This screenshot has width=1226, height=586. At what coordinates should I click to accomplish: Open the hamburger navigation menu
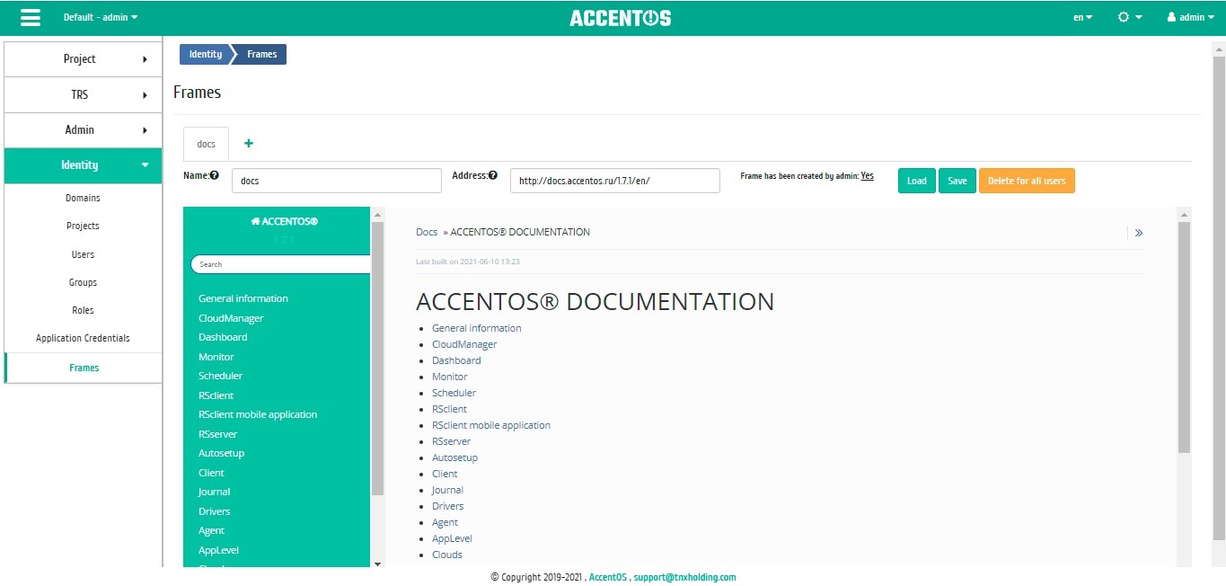tap(31, 17)
